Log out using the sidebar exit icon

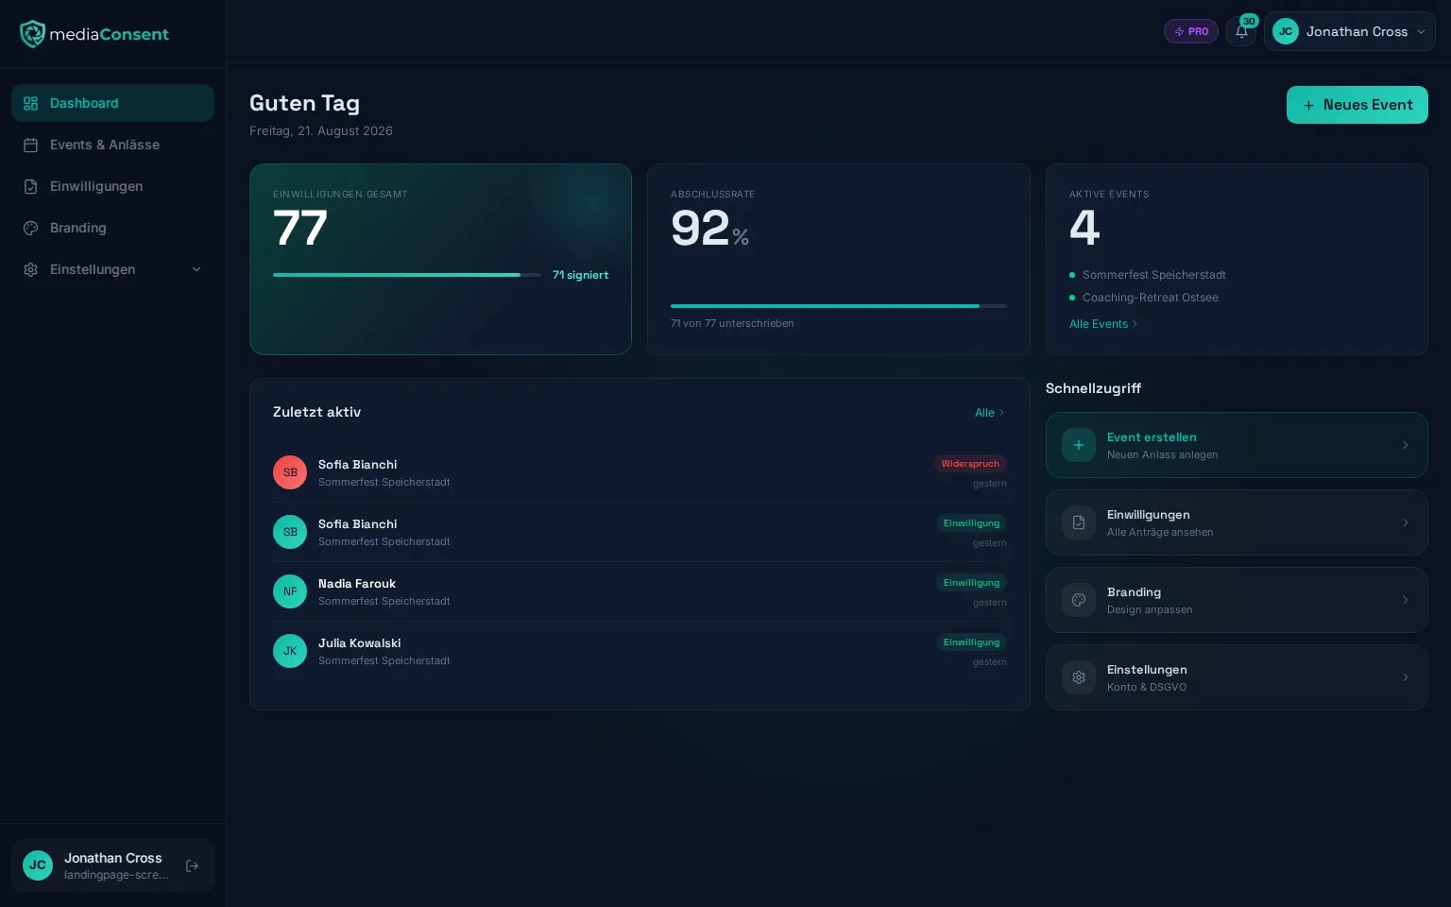coord(192,865)
